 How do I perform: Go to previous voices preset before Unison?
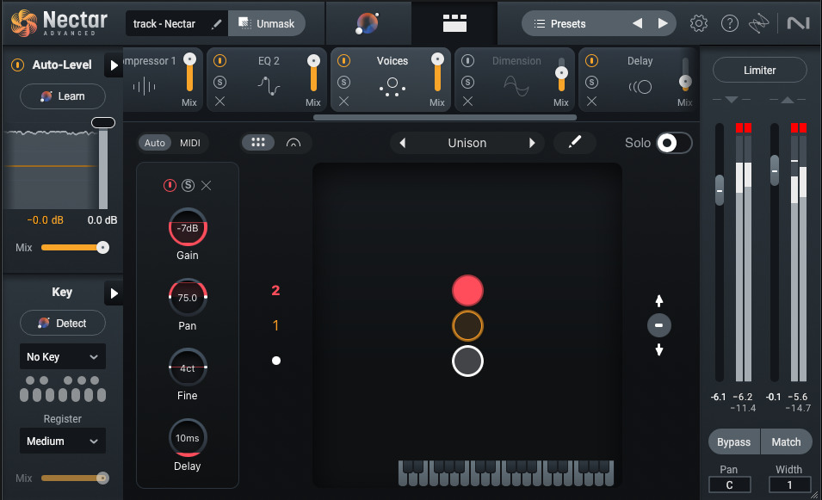click(402, 143)
